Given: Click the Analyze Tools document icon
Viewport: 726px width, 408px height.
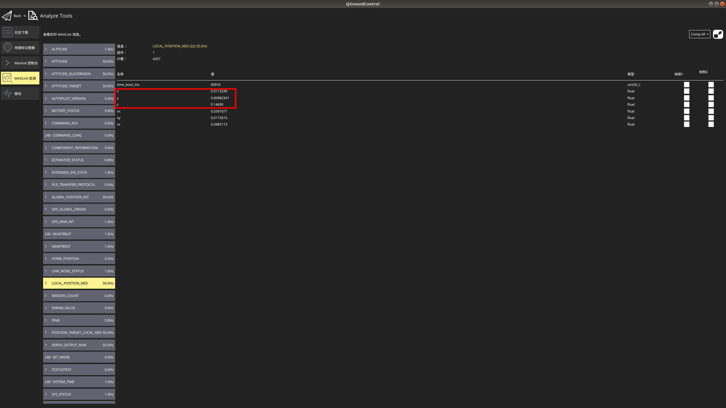Looking at the screenshot, I should (x=33, y=15).
